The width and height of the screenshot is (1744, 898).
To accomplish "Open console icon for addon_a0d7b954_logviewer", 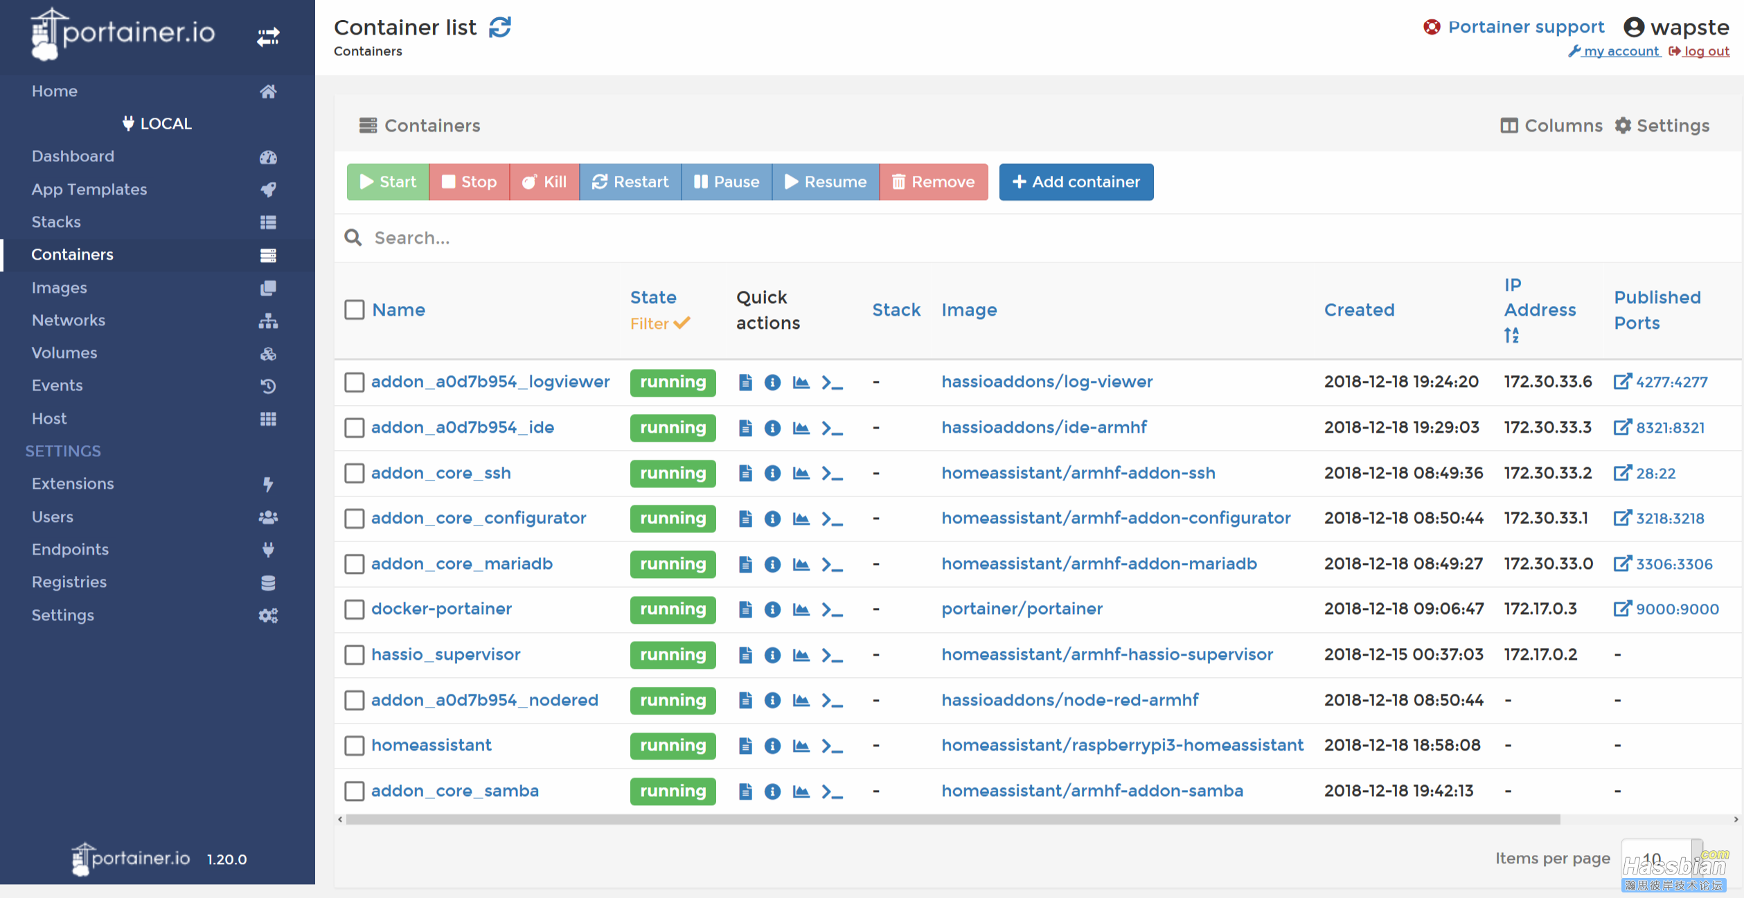I will (x=832, y=382).
